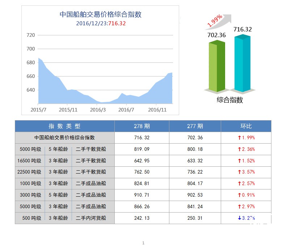Click the 指数类型 table header

(x=64, y=126)
